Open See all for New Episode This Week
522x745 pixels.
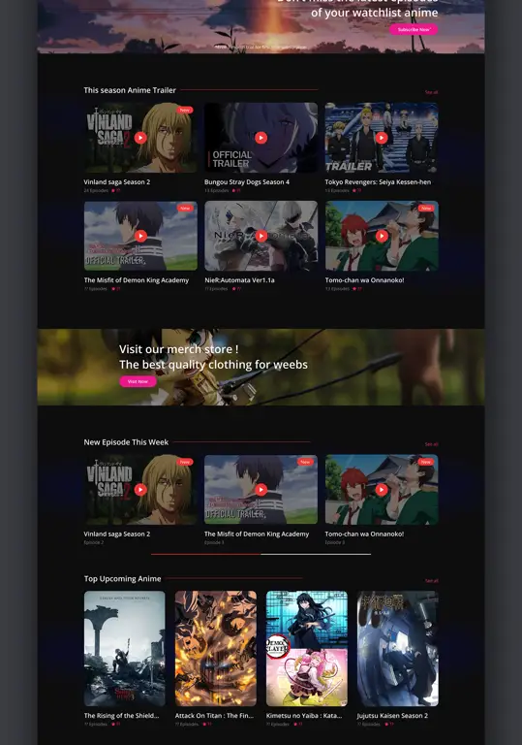pos(431,444)
